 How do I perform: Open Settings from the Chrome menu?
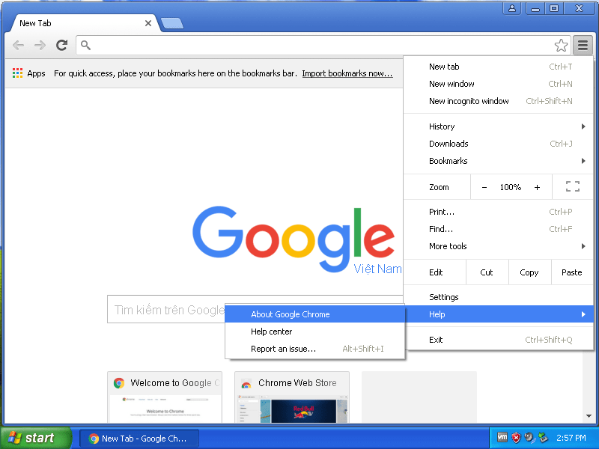point(444,297)
